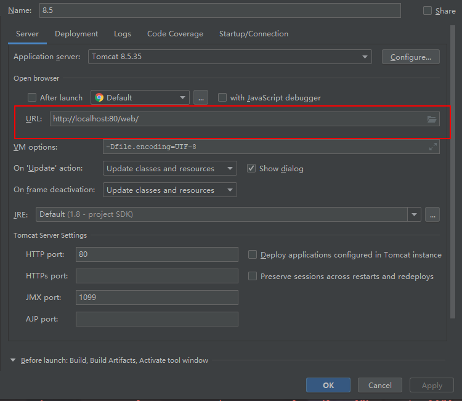
Task: Click inside the HTTPs port field
Action: click(156, 276)
